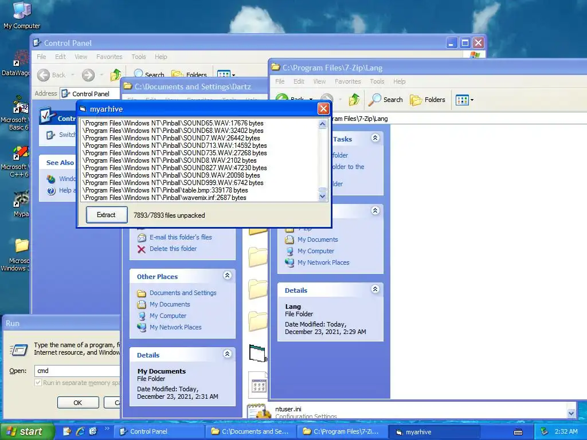Open the Mypa raccoon desktop shortcut
This screenshot has height=440, width=587.
tap(21, 204)
